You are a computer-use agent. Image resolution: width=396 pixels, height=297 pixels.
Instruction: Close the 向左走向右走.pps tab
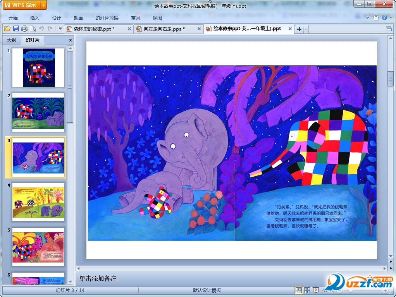coord(199,29)
